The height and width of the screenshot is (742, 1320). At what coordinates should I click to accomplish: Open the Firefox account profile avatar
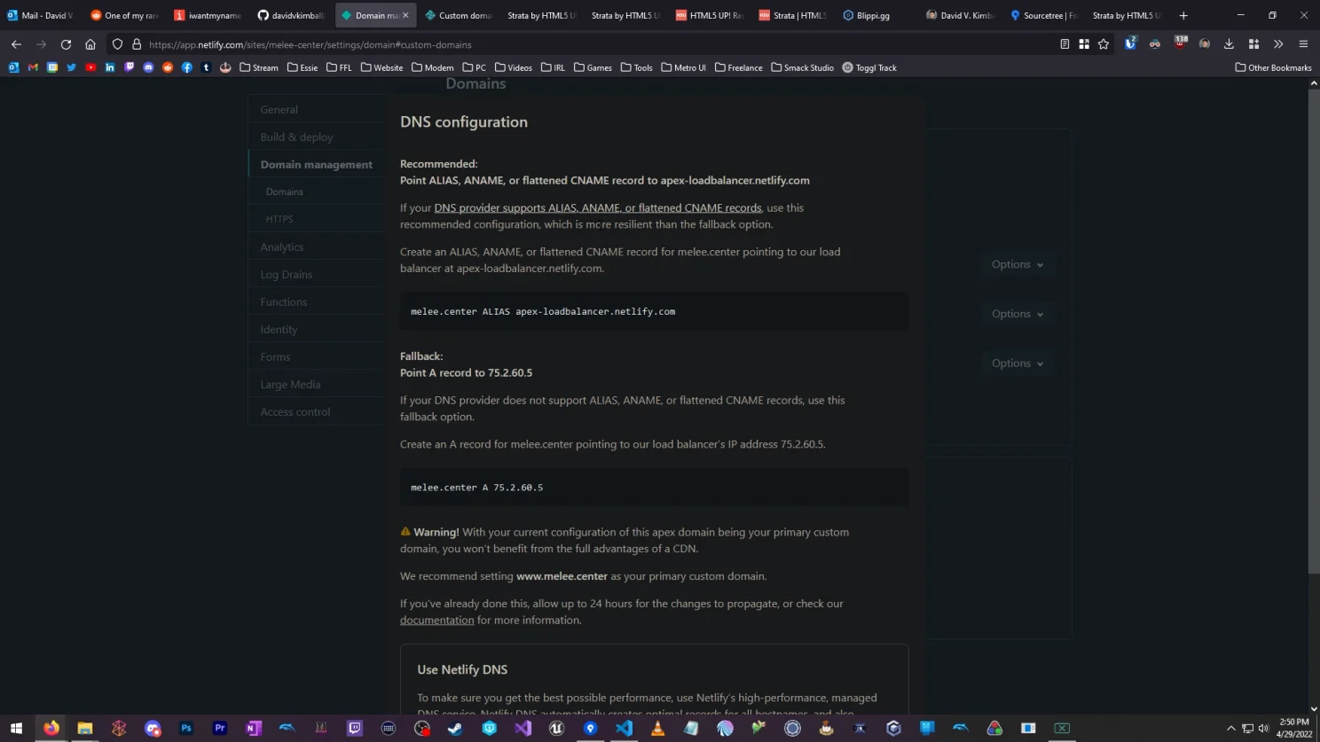click(x=1204, y=44)
